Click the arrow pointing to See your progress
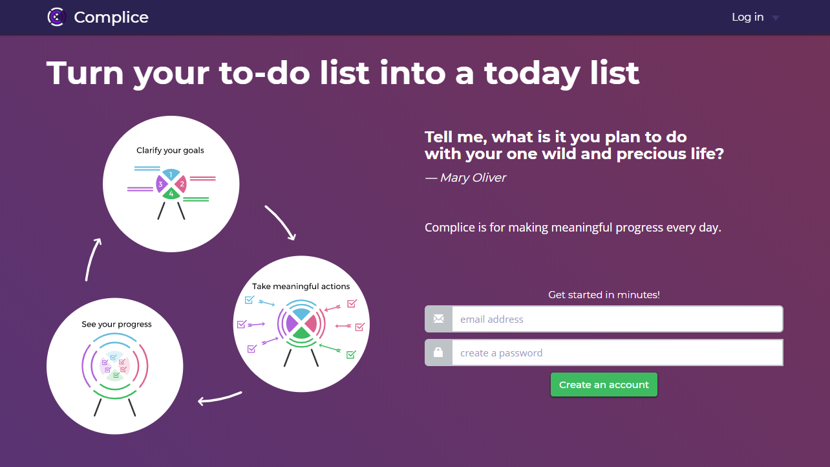Viewport: 830px width, 467px height. tap(220, 399)
